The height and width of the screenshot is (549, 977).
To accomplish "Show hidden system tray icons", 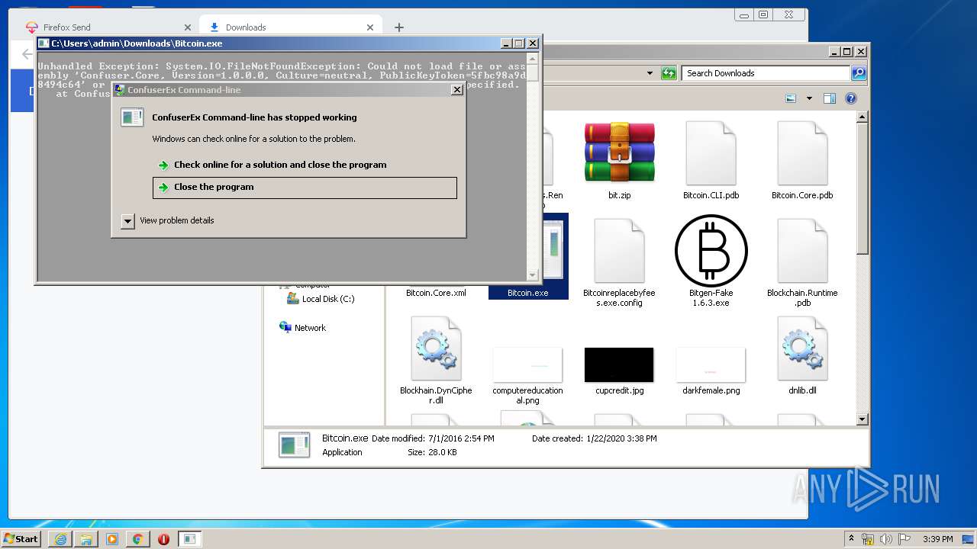I will 851,538.
